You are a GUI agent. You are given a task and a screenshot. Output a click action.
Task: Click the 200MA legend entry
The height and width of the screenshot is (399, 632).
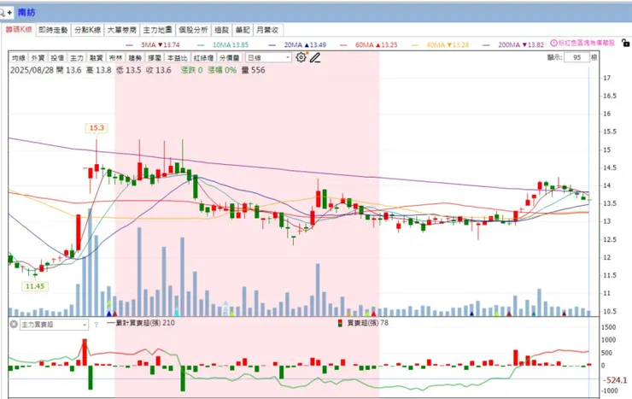513,44
